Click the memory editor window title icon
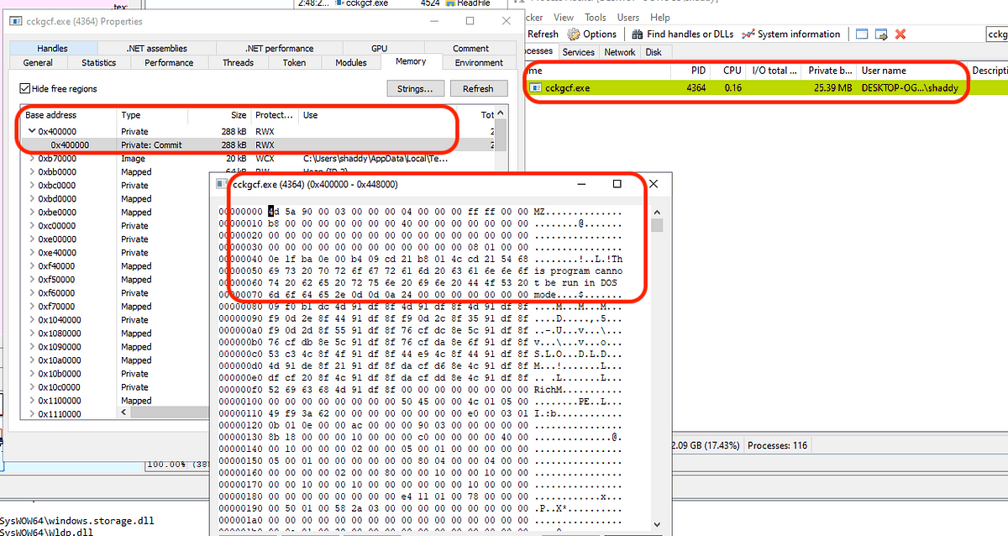Screen dimensions: 1008x536 (x=223, y=184)
